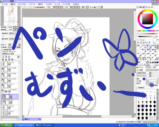Viewport: 159px width, 127px height.
Task: Select the rectangular selection tool
Action: point(138,40)
